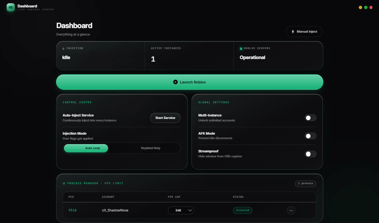379x223 pixels.
Task: Click the Injected status badge
Action: pyautogui.click(x=242, y=210)
